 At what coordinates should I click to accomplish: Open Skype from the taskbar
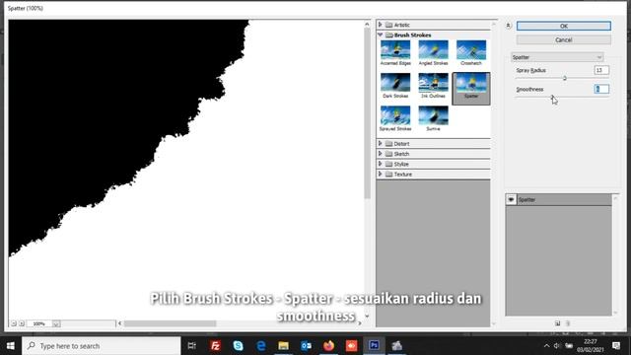238,346
